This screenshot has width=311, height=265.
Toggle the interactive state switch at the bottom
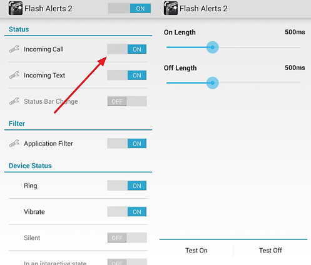tap(127, 262)
